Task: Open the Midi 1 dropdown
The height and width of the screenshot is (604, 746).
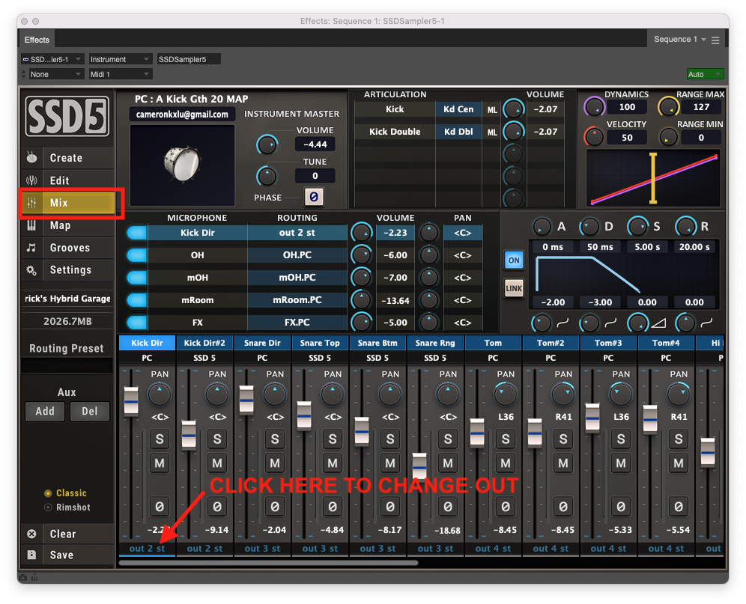Action: [120, 74]
